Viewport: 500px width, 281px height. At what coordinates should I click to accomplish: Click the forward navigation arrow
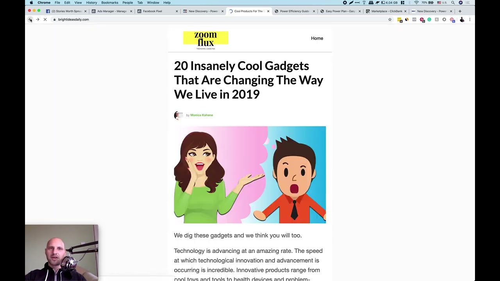37,20
